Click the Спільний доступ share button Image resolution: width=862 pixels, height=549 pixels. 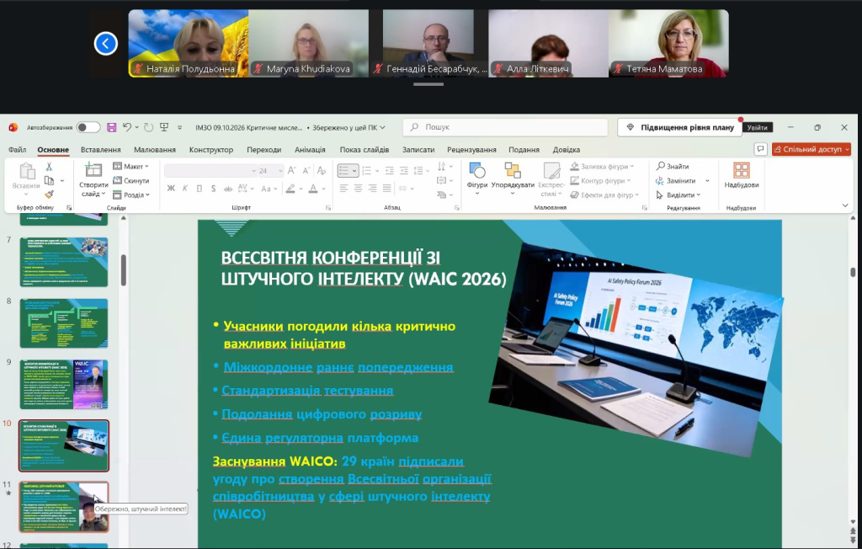pos(811,149)
